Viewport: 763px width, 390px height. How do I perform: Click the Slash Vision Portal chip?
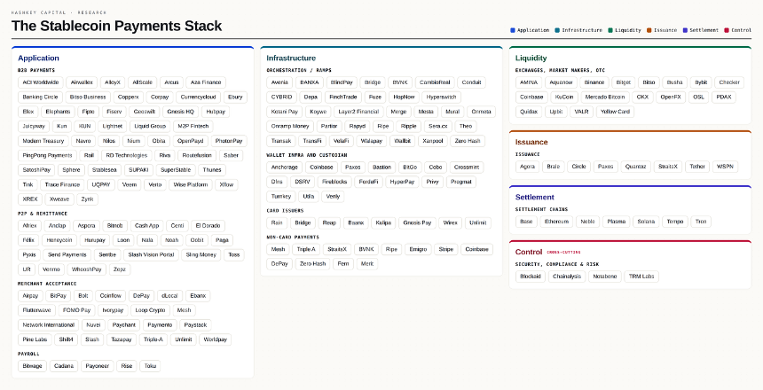tap(151, 254)
